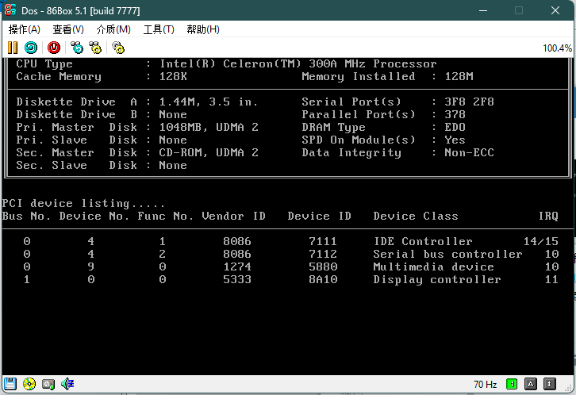Click the 70 Hz refresh rate label
The height and width of the screenshot is (395, 576).
pos(485,385)
